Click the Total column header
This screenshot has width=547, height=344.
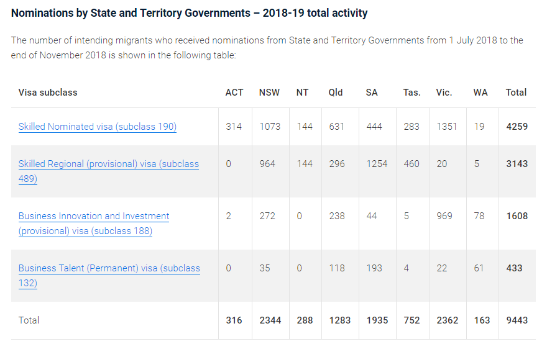click(x=516, y=93)
